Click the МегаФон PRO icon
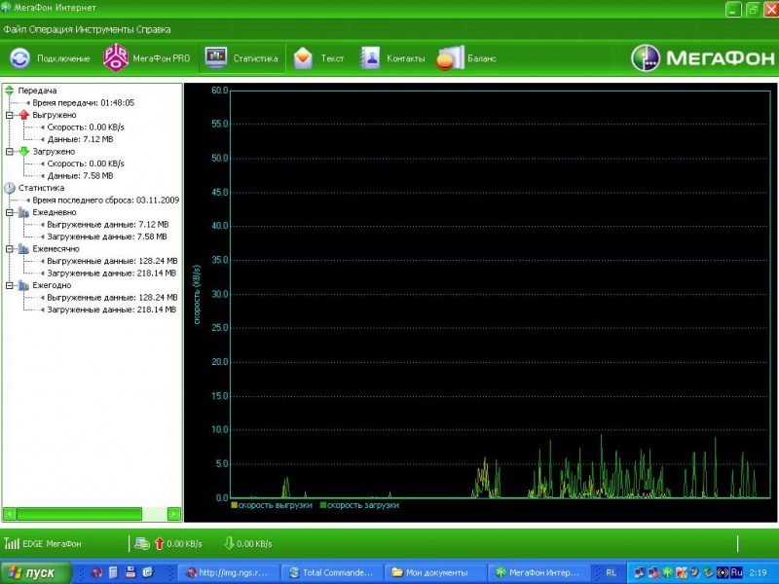Viewport: 779px width, 584px height. [x=116, y=58]
